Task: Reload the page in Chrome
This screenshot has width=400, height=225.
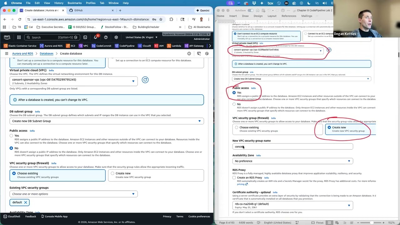Action: click(20, 19)
